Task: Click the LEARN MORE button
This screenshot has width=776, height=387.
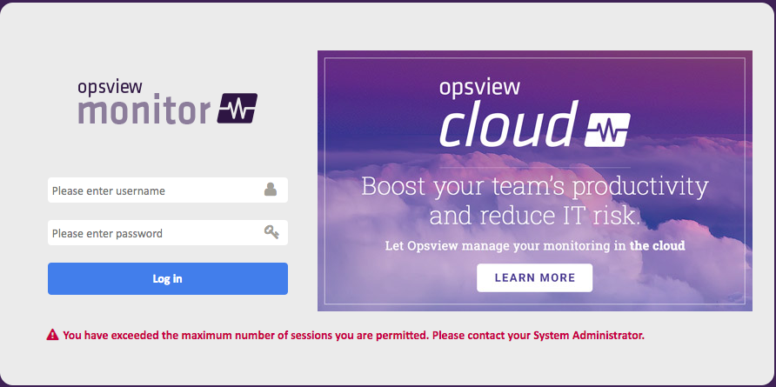Action: (534, 277)
